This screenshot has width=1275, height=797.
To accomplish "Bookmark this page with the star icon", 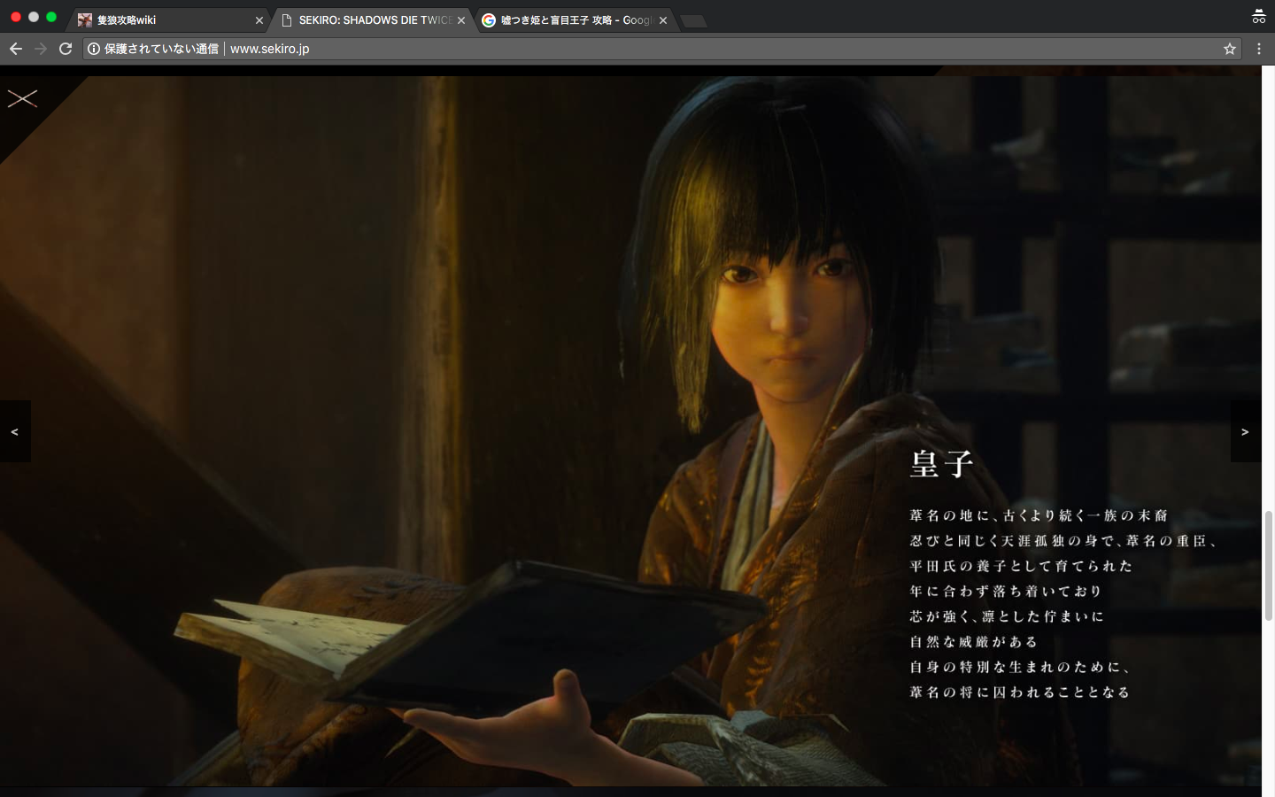I will pyautogui.click(x=1230, y=49).
